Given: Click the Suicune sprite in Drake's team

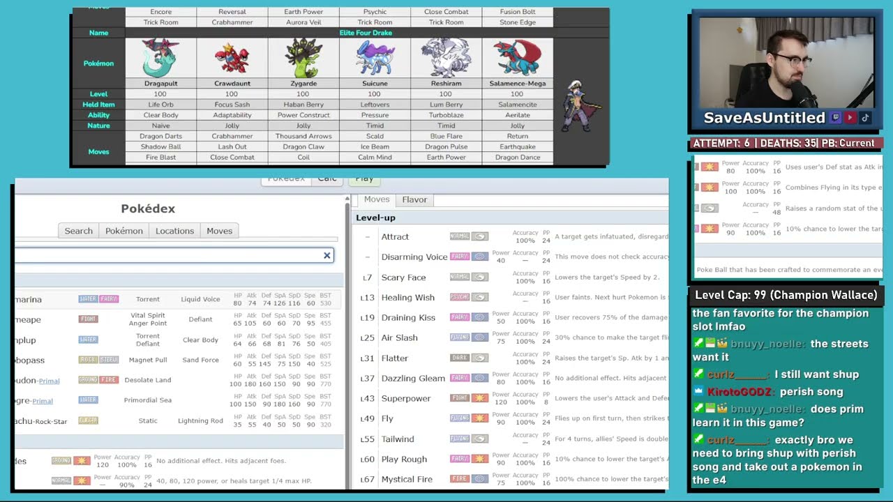Looking at the screenshot, I should (375, 59).
